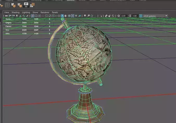Open the View menu in the viewport panel
Image resolution: width=176 pixels, height=123 pixels.
click(7, 12)
